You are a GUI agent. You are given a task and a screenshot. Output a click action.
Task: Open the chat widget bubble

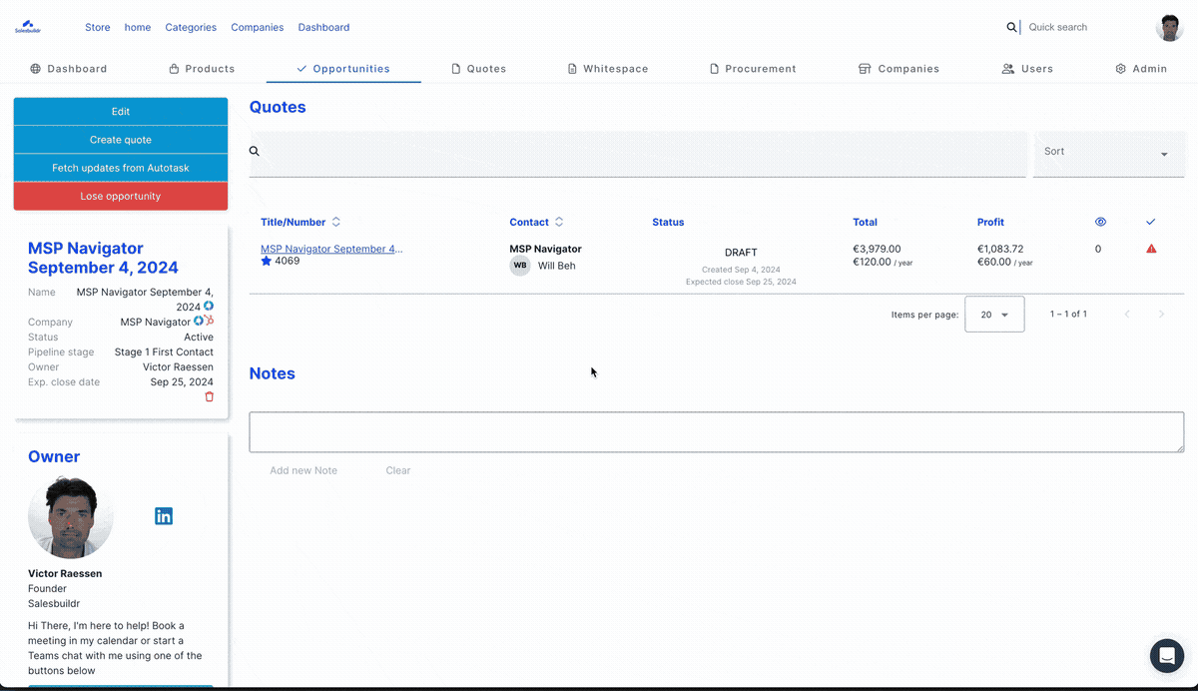[x=1166, y=656]
